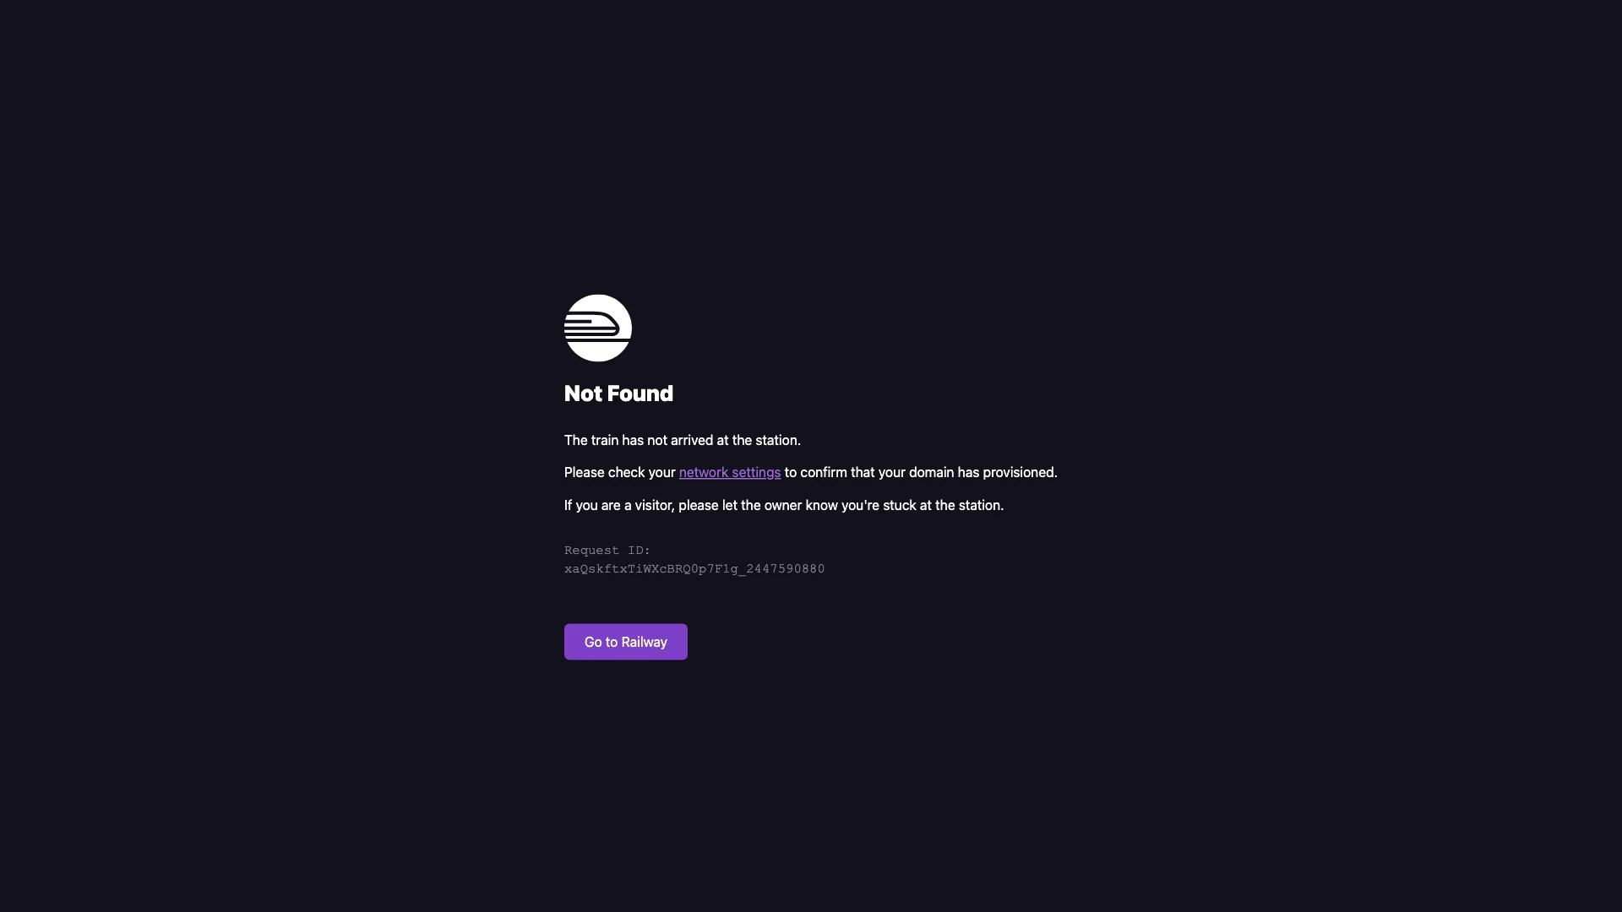This screenshot has height=912, width=1622.
Task: Click the word 'Found' in the heading
Action: [x=640, y=394]
